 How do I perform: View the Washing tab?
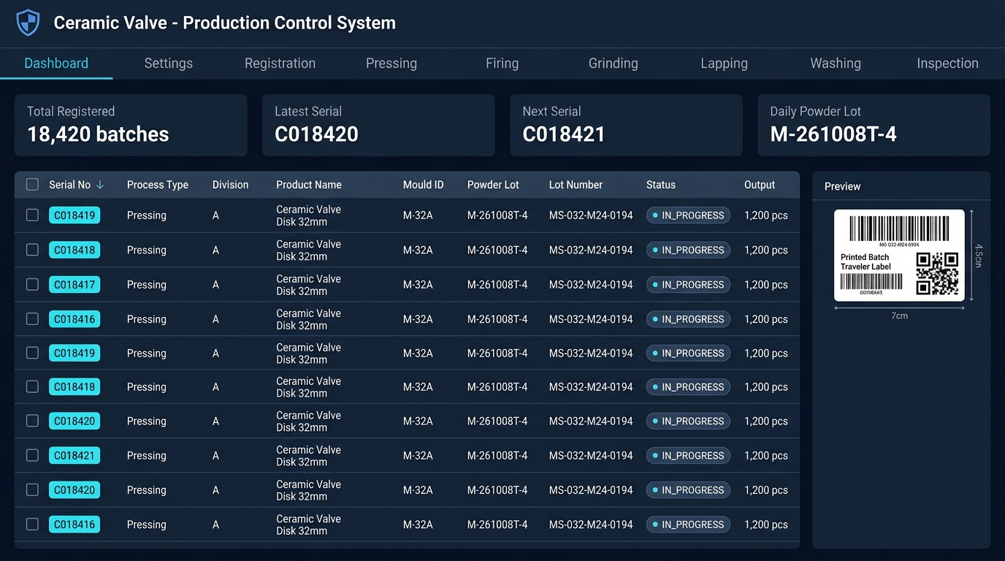[x=836, y=64]
